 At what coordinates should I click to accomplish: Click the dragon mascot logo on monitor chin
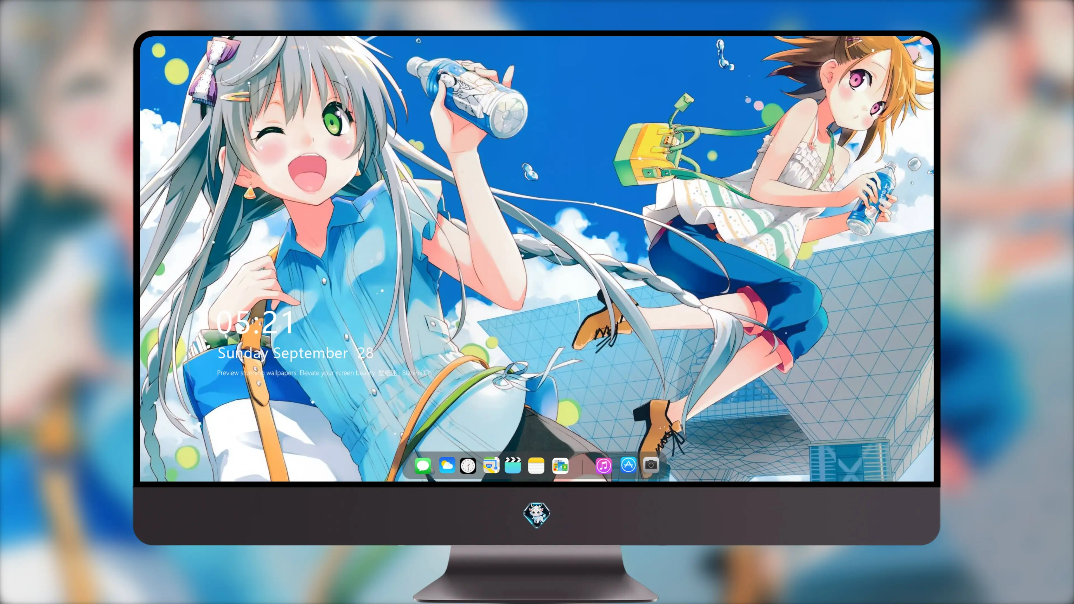(x=537, y=515)
